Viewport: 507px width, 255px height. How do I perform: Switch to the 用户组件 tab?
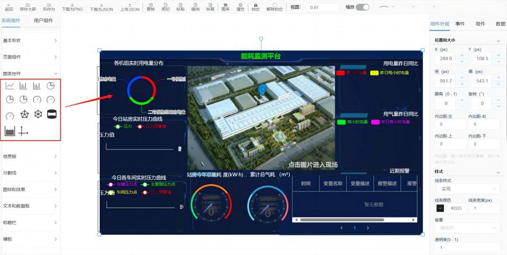[43, 21]
